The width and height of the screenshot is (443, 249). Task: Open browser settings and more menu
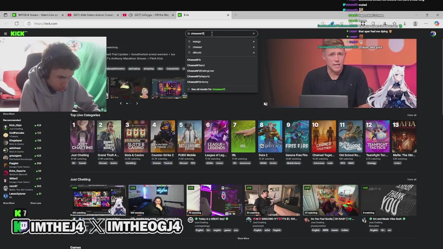point(426,24)
